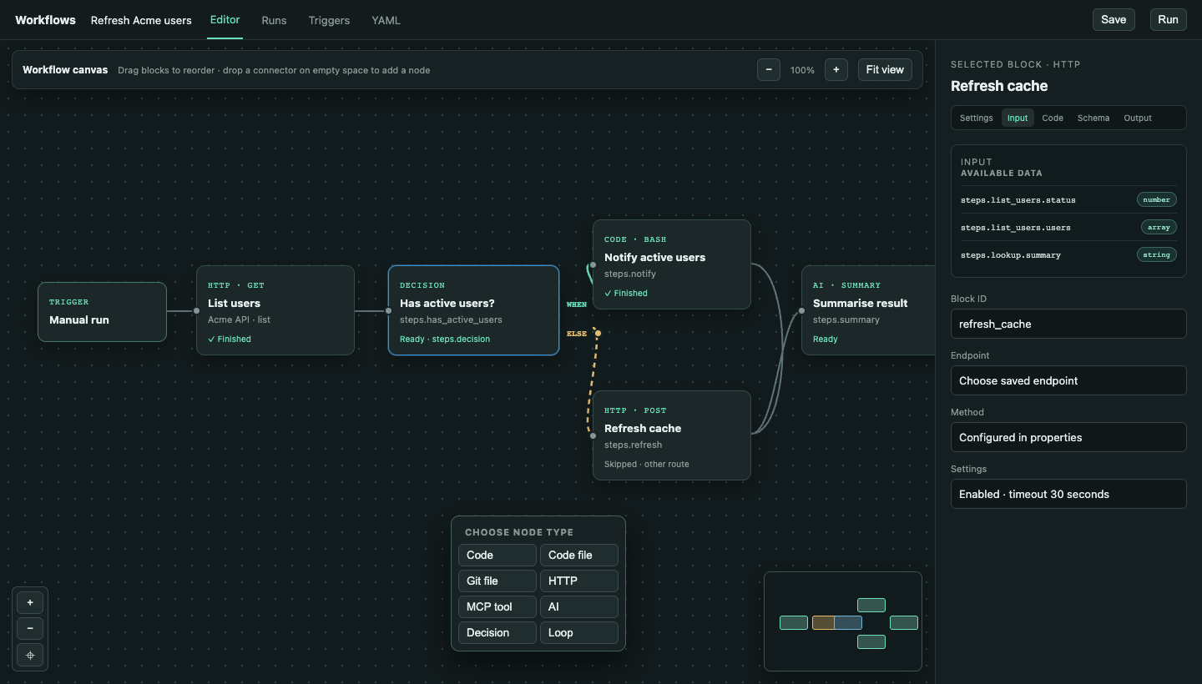Image resolution: width=1202 pixels, height=684 pixels.
Task: Open the Settings enabled timeout field
Action: pos(1068,494)
